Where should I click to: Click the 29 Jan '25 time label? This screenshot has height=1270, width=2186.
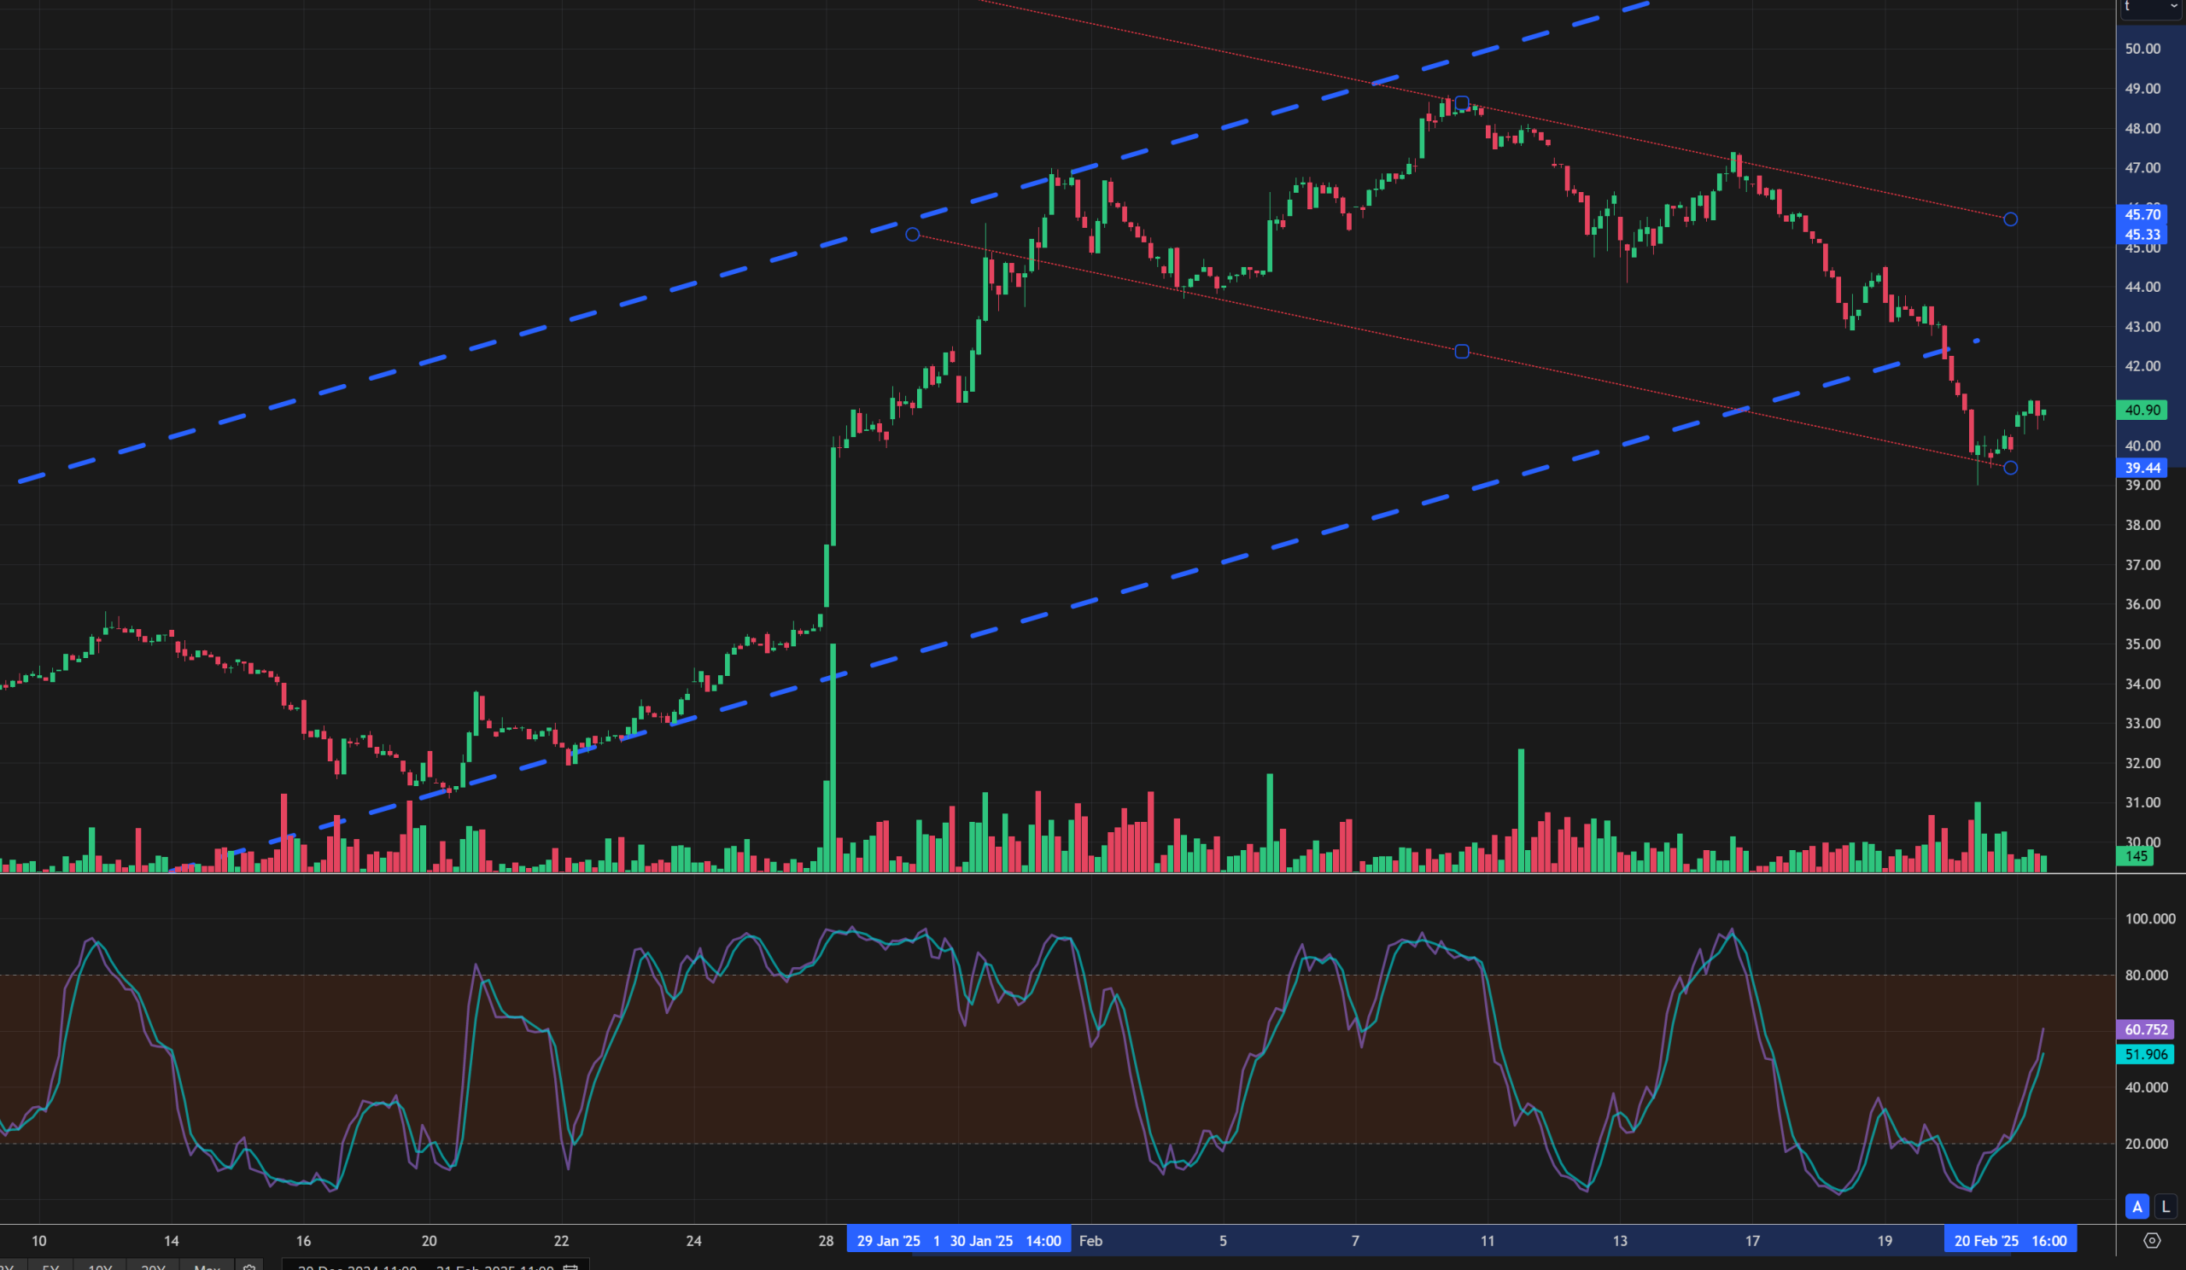[x=888, y=1240]
